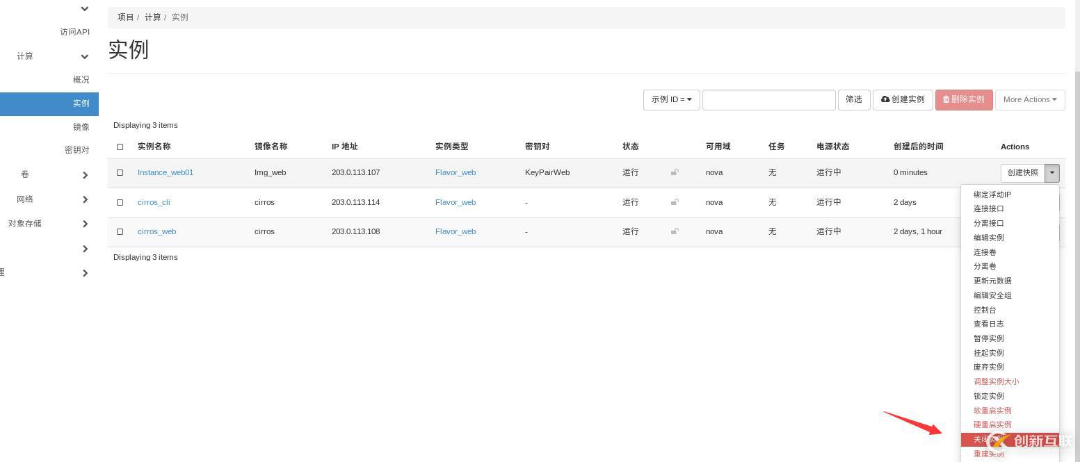Click the trash icon on 删除实例 button
Image resolution: width=1080 pixels, height=462 pixels.
[x=946, y=99]
